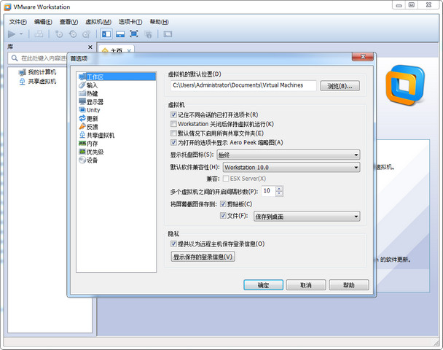The width and height of the screenshot is (443, 350).
Task: Open the 虚拟机(M) menu
Action: tap(98, 22)
